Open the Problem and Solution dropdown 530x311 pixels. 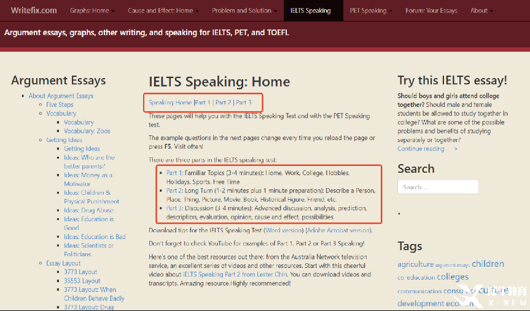244,10
